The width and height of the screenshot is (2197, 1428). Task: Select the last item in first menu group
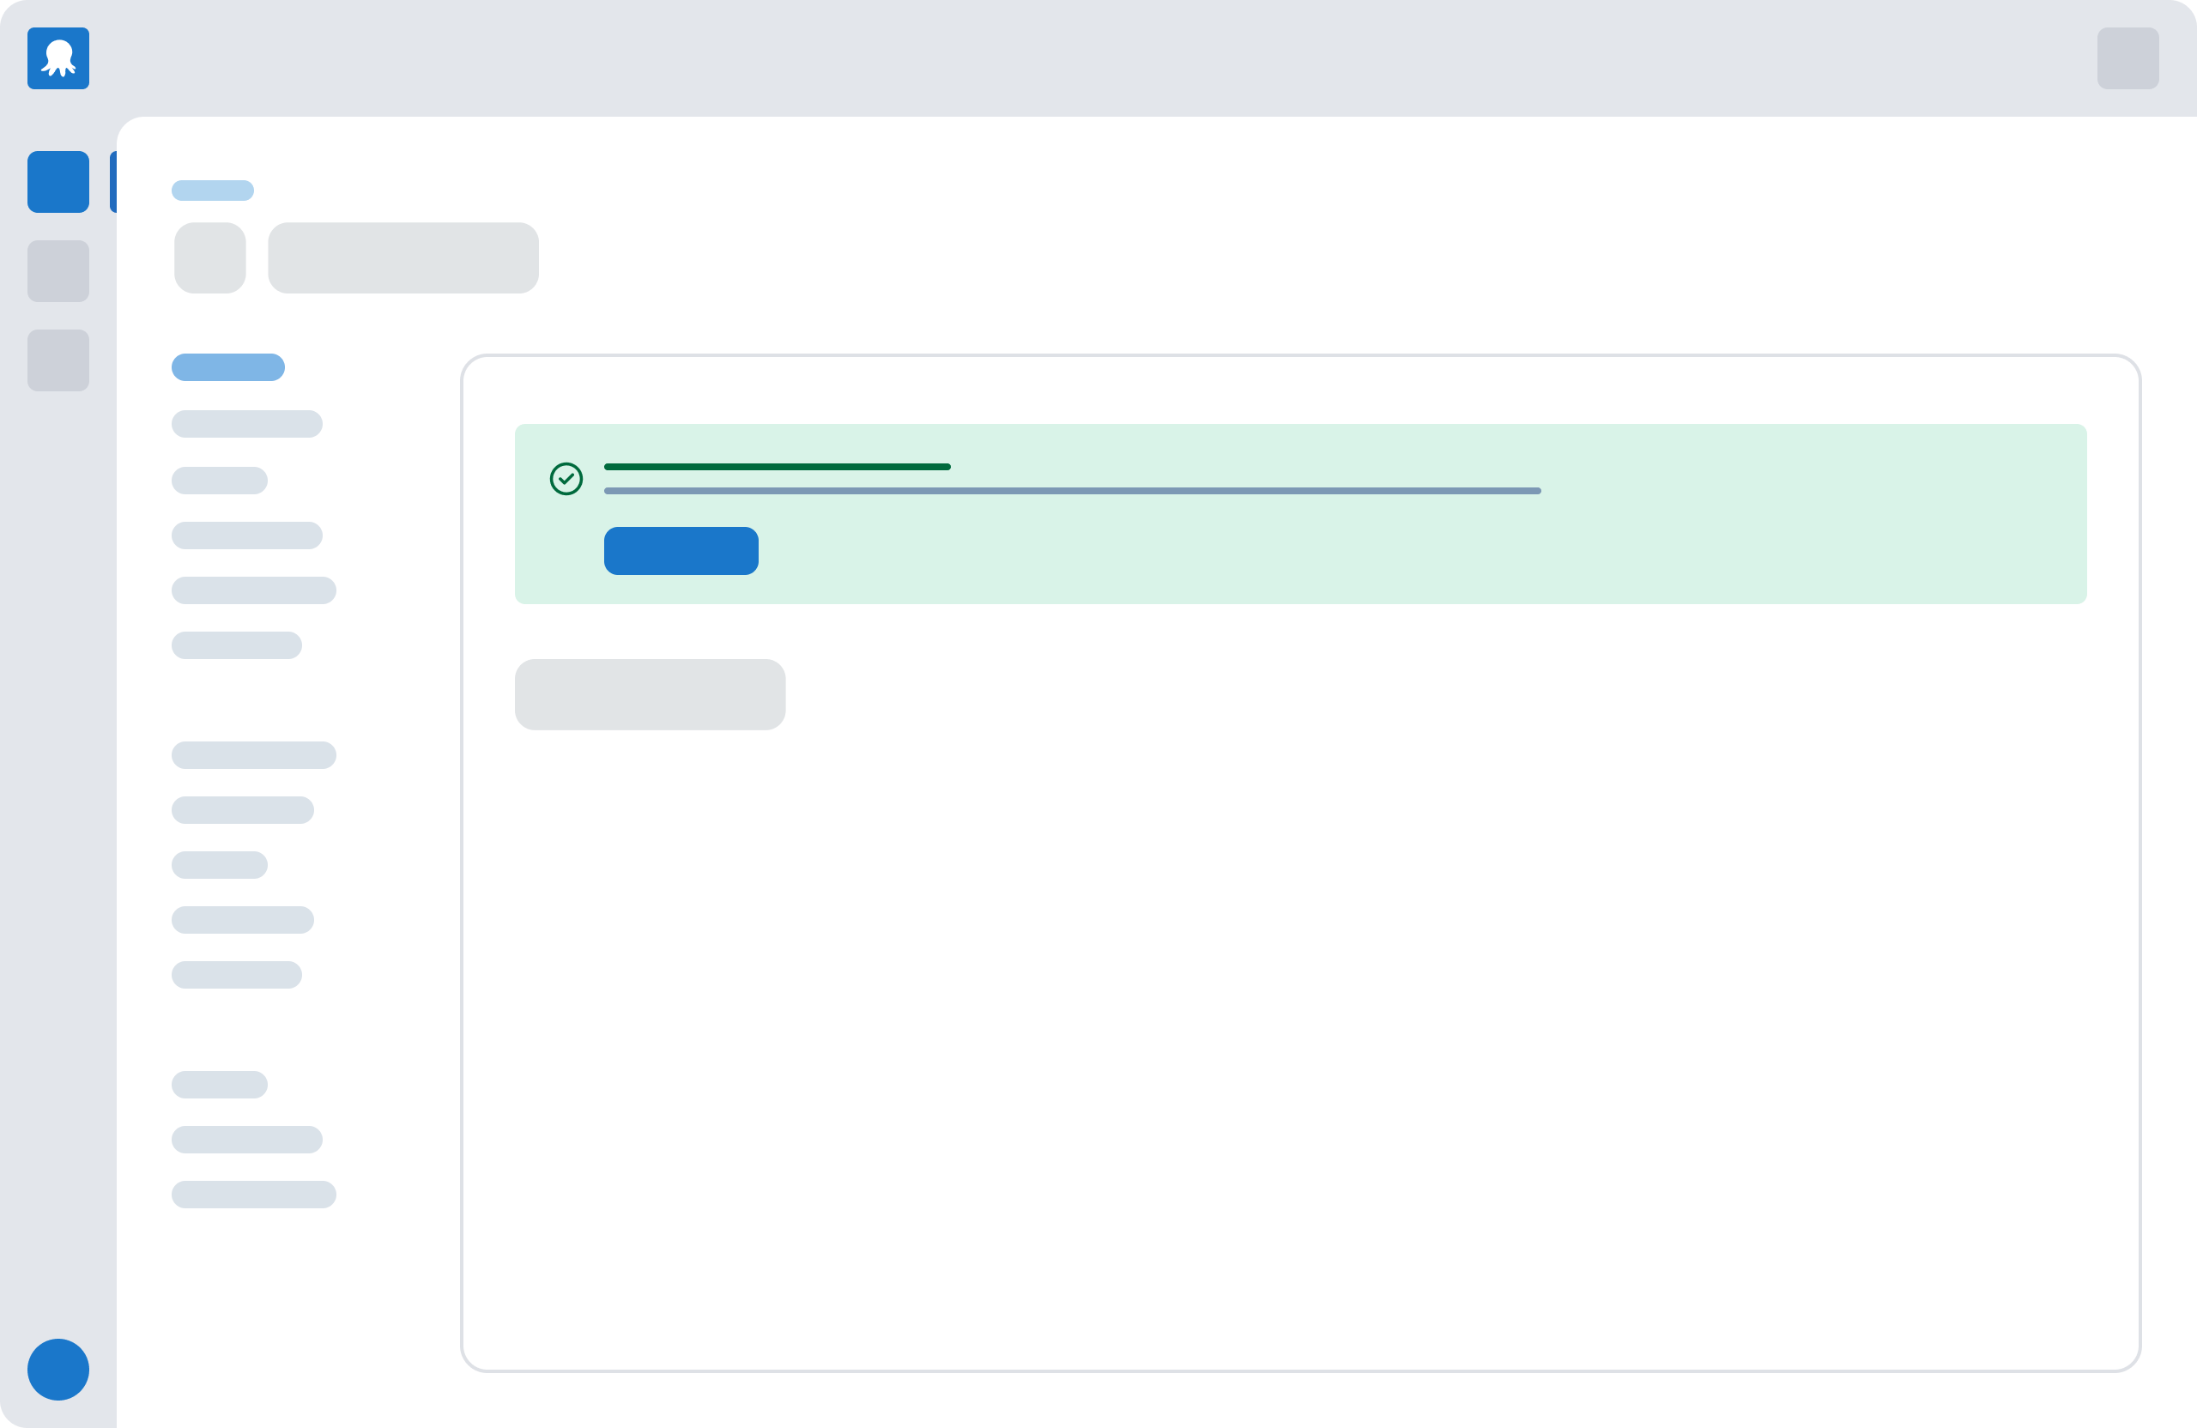(x=236, y=645)
